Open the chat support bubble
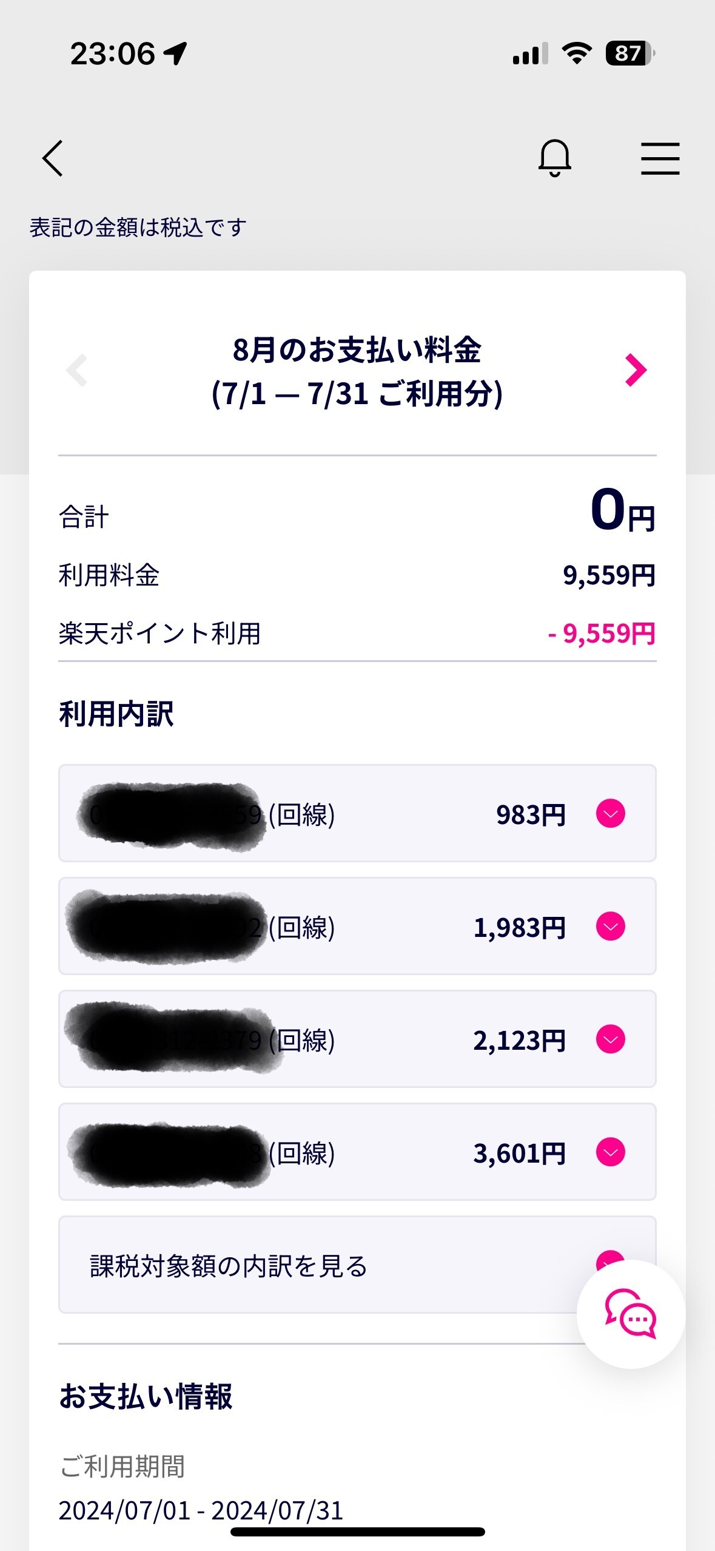The height and width of the screenshot is (1551, 715). tap(631, 1314)
